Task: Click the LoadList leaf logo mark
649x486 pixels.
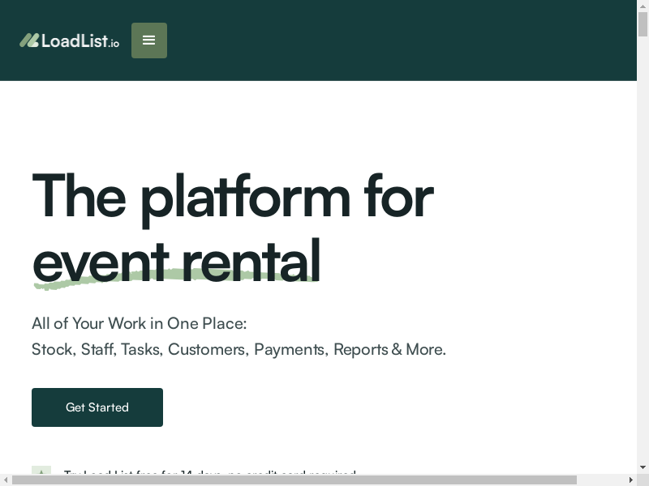Action: click(x=29, y=40)
